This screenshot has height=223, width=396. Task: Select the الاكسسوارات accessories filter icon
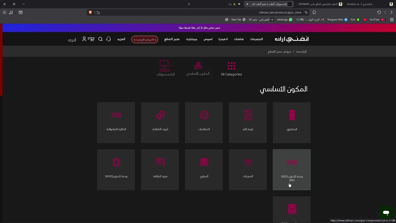tap(164, 66)
